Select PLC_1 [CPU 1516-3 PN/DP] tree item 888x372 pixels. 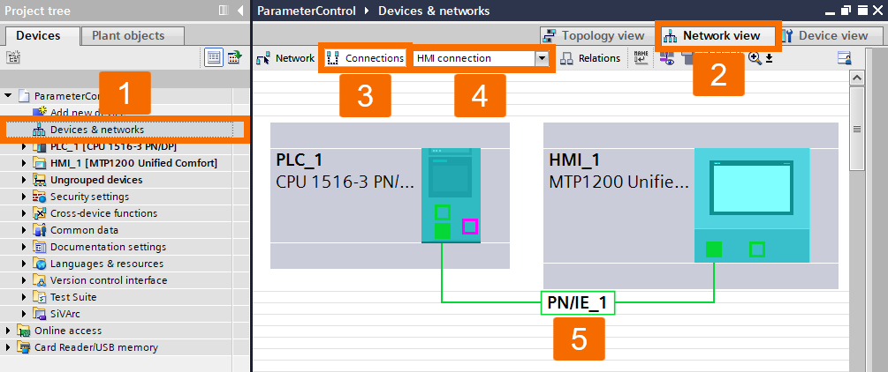[113, 146]
